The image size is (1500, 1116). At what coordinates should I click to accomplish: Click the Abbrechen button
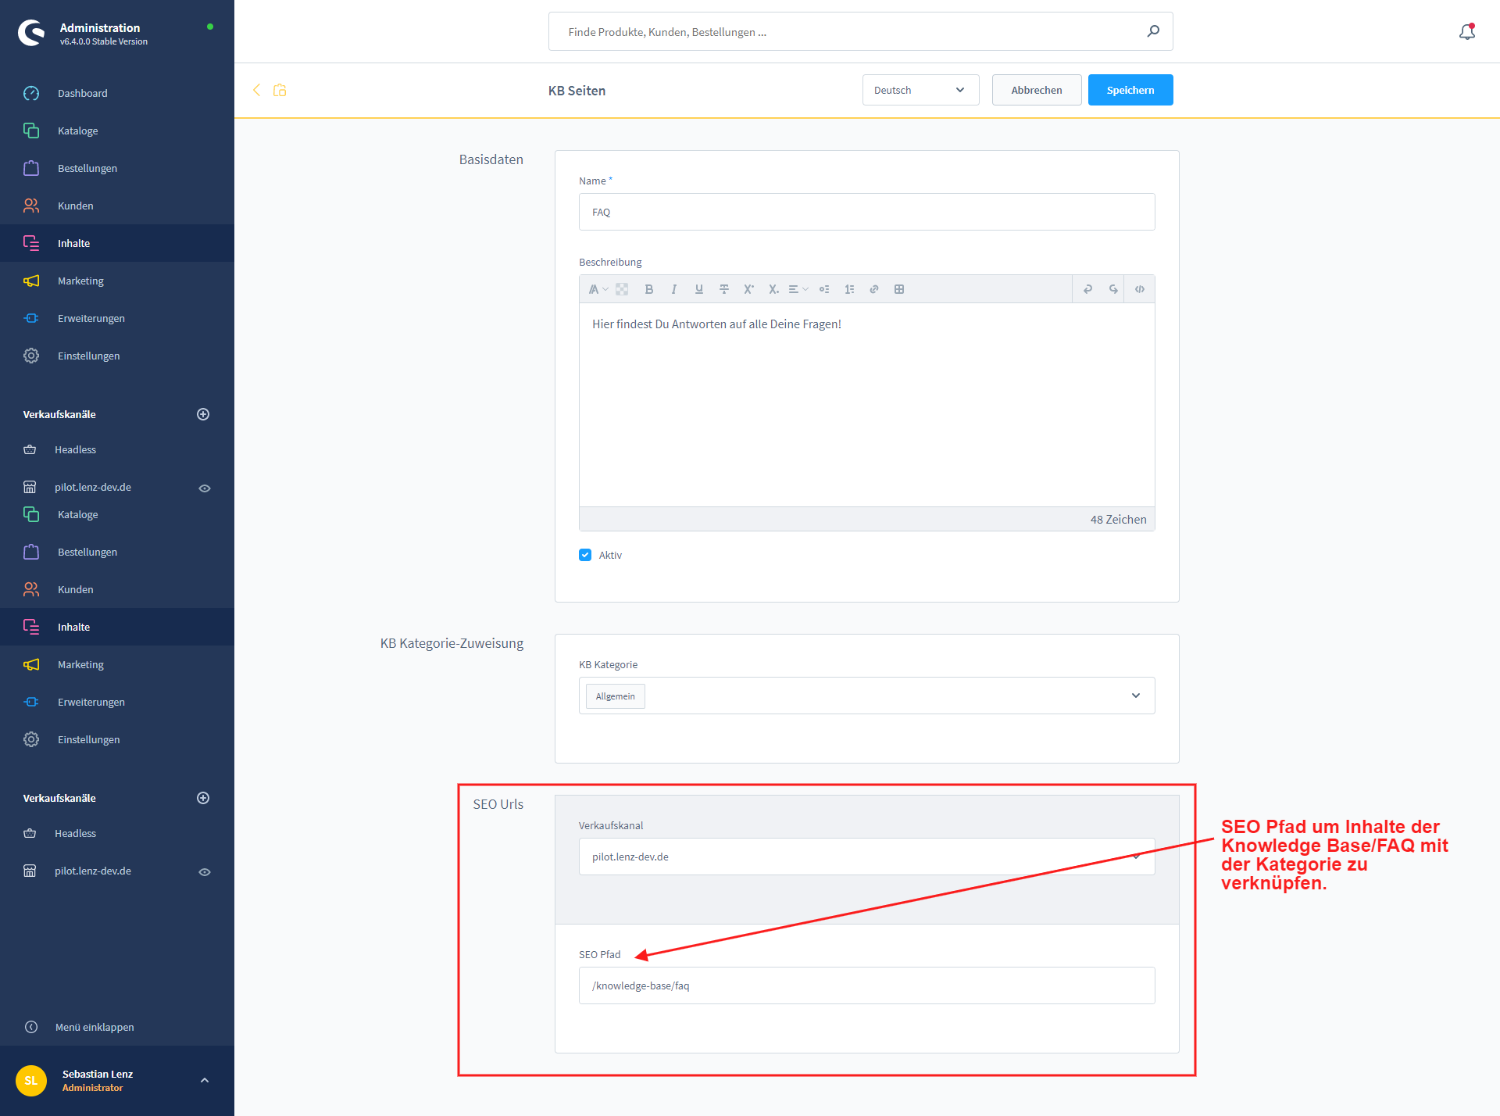[x=1037, y=90]
